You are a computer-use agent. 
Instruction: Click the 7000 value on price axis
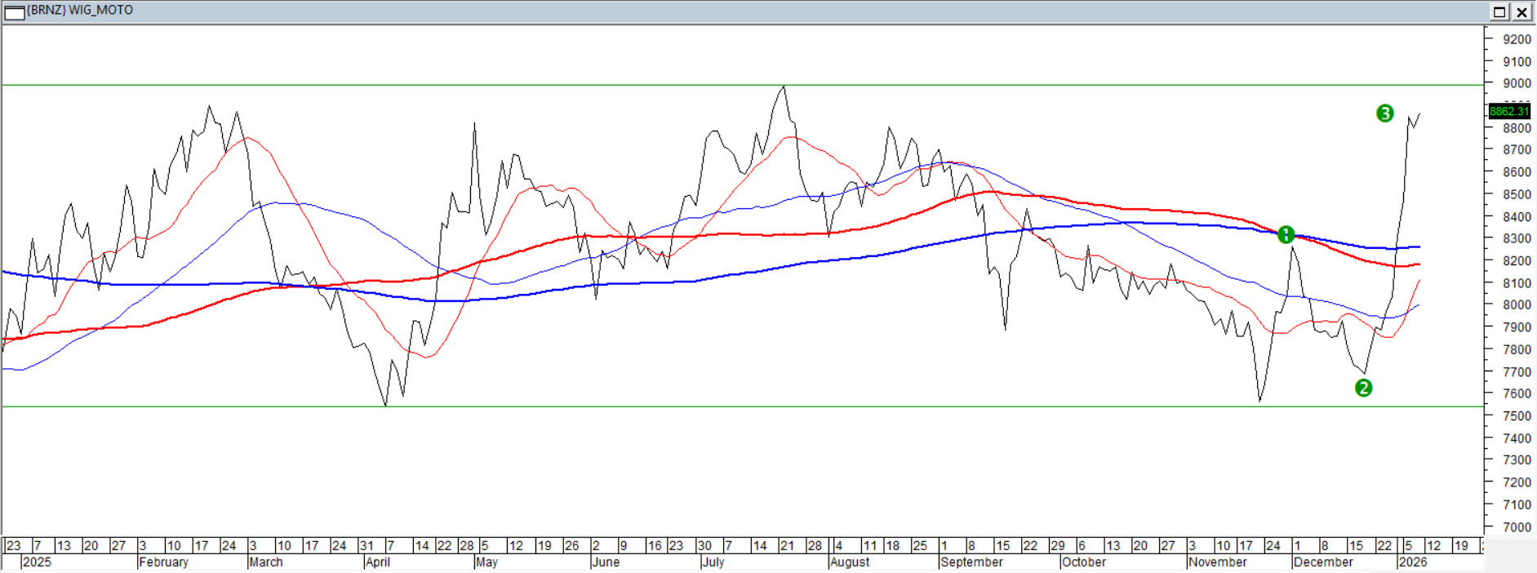coord(1517,527)
